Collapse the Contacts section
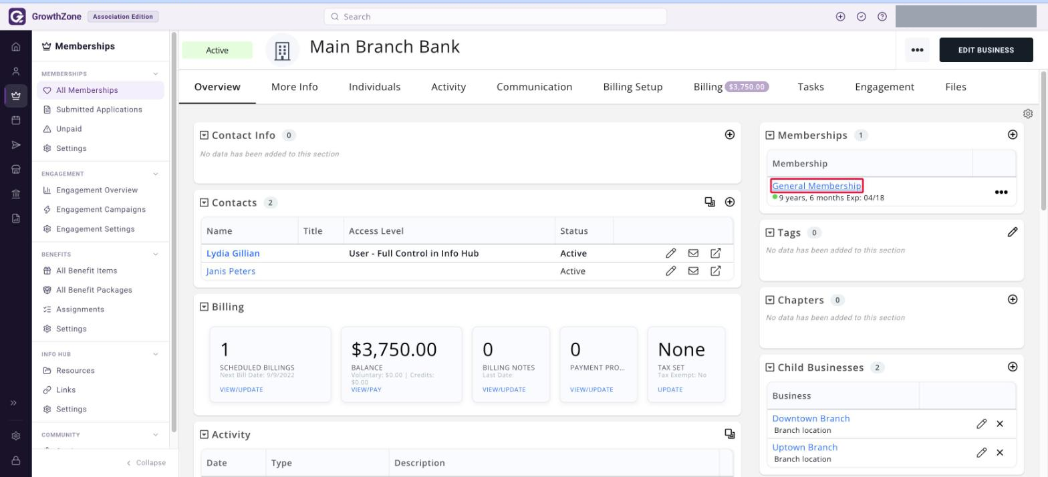 click(205, 202)
